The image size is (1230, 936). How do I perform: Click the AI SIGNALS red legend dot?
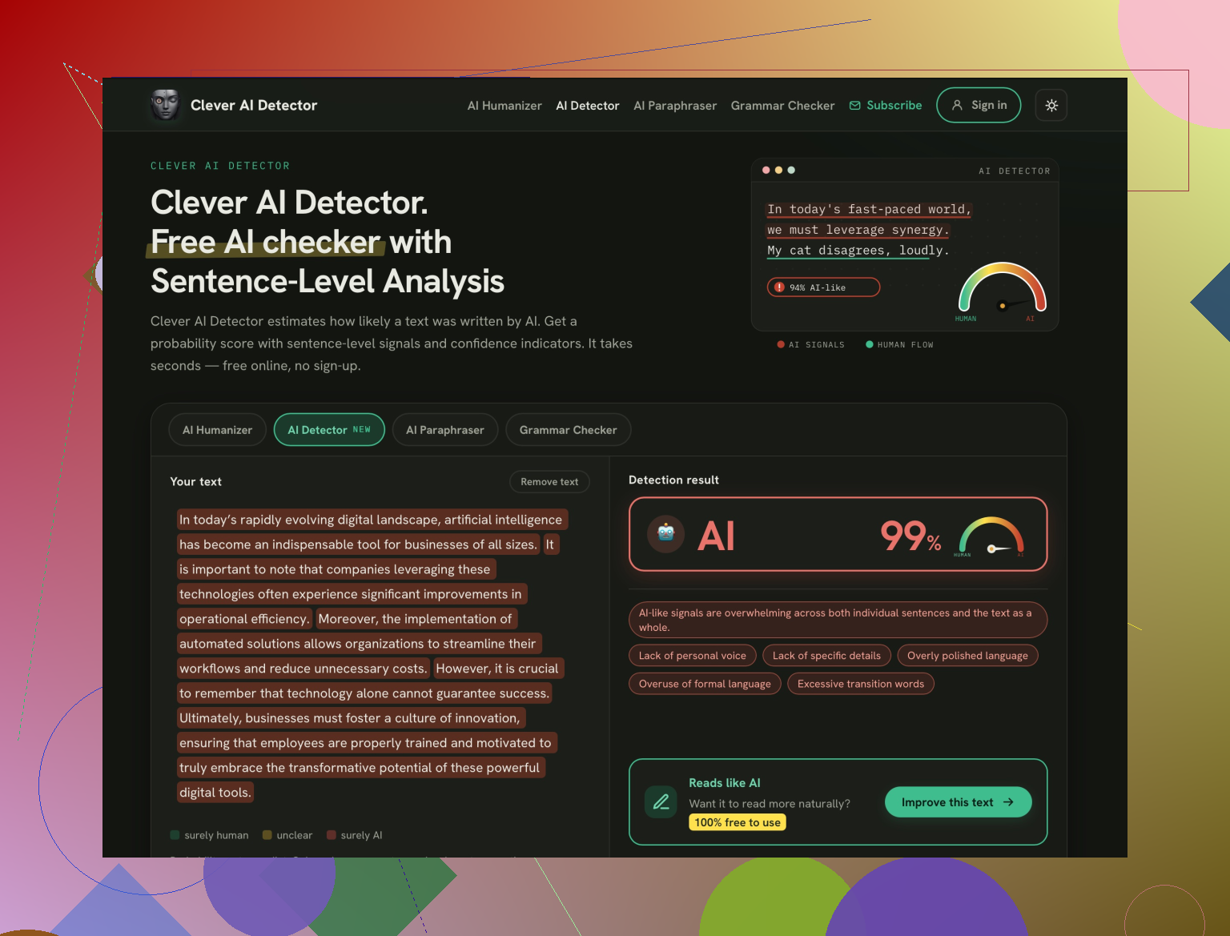781,344
